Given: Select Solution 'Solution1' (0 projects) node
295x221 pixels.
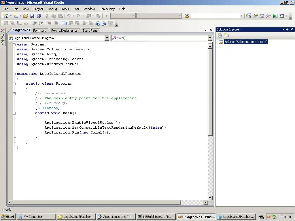Looking at the screenshot, I should click(x=246, y=42).
